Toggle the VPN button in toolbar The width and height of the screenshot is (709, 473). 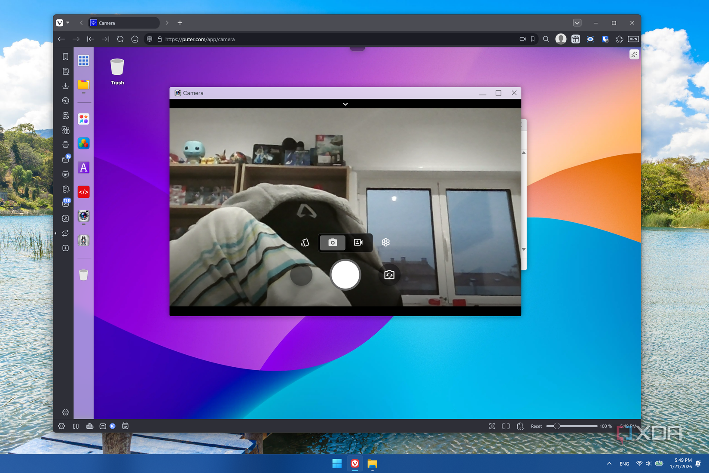633,39
